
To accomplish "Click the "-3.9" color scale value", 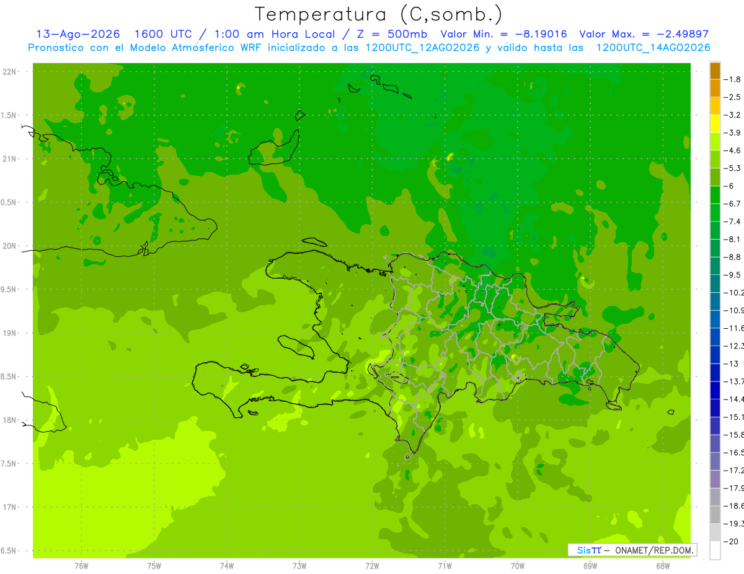I will click(733, 133).
